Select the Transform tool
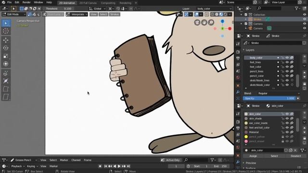 pyautogui.click(x=6, y=64)
